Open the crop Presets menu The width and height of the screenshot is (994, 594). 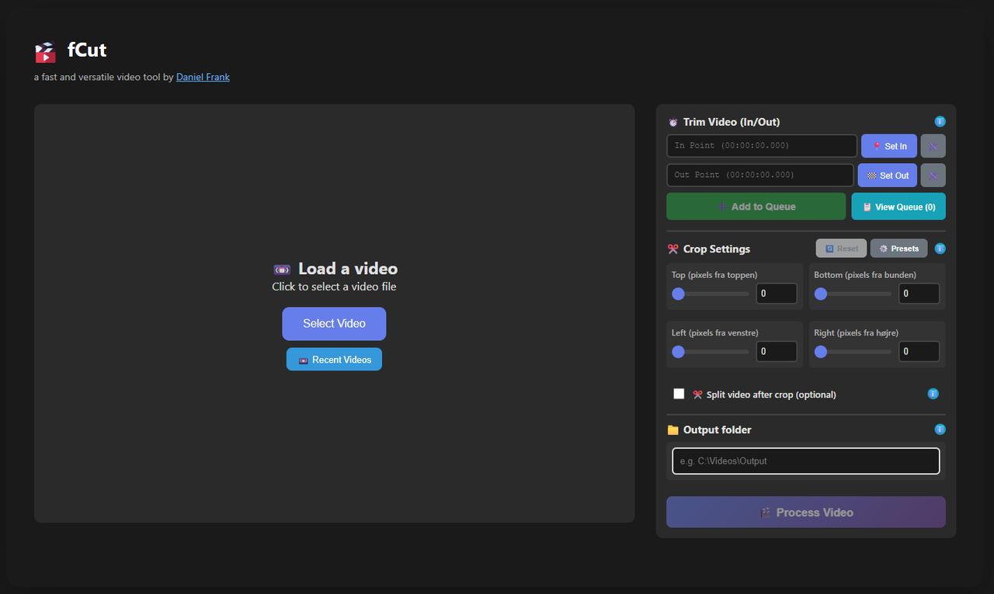(x=898, y=248)
